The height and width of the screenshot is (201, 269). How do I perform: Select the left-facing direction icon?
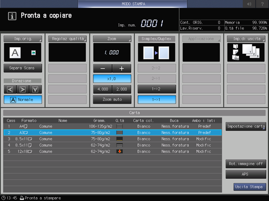[x=10, y=90]
